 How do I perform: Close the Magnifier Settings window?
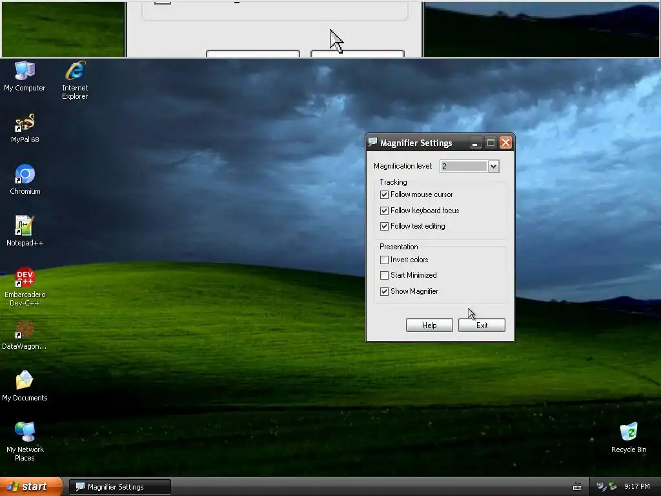pyautogui.click(x=505, y=143)
